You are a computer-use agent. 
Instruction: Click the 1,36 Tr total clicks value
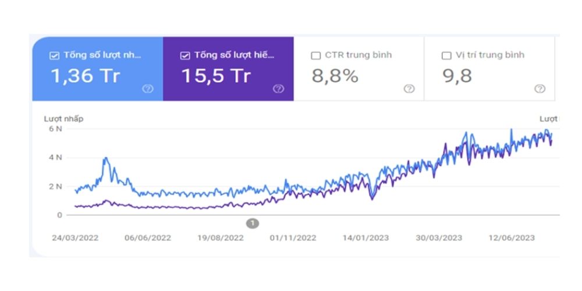86,76
